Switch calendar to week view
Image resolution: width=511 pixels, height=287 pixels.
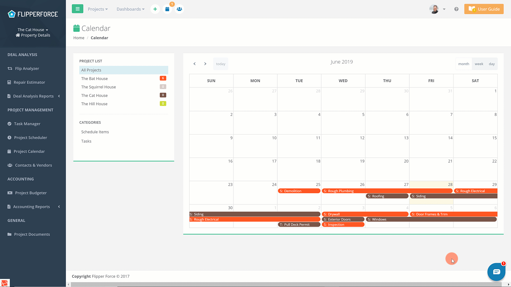479,64
